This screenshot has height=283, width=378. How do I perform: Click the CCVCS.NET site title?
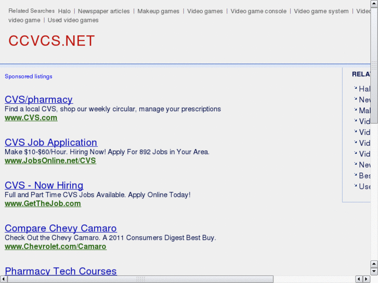[x=51, y=41]
